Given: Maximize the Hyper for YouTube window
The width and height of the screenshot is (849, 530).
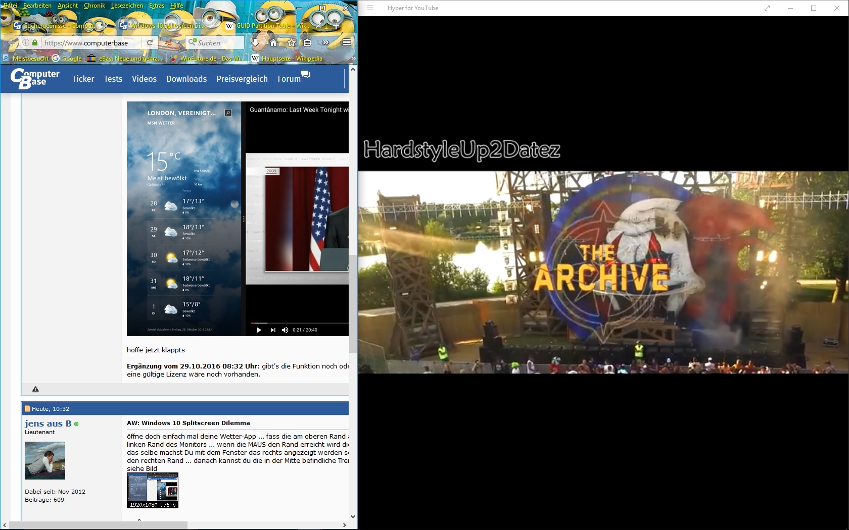Looking at the screenshot, I should (x=814, y=8).
